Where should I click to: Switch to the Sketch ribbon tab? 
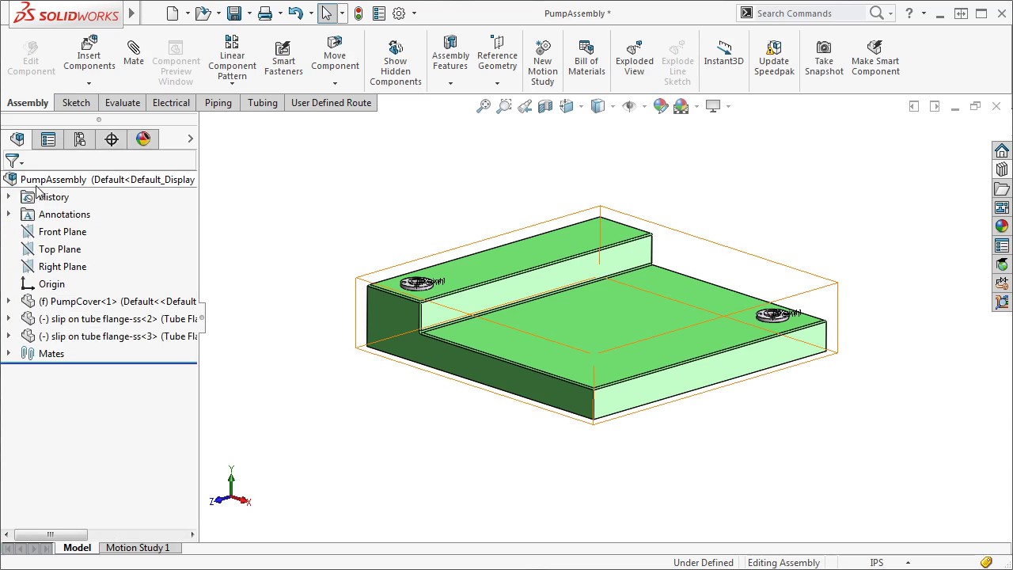pyautogui.click(x=76, y=103)
